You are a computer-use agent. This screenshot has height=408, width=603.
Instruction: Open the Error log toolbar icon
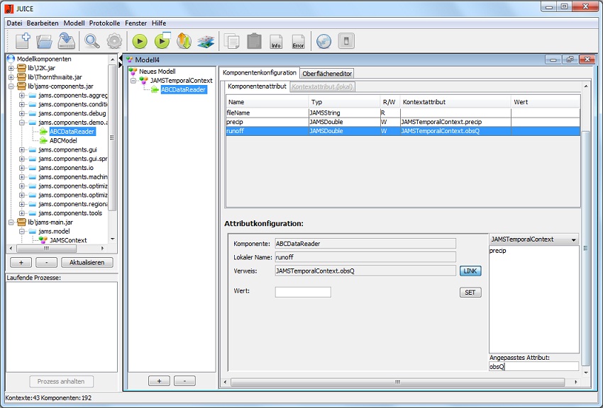click(x=299, y=42)
